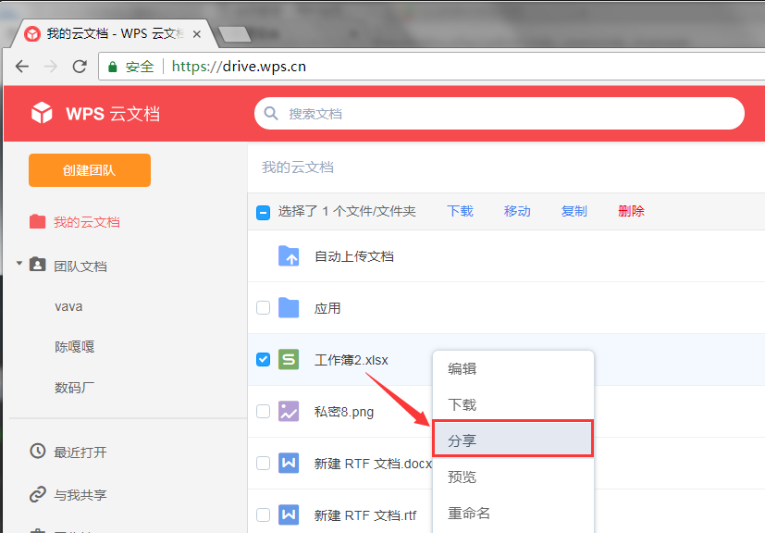Click the 选择了 1 个文件/文件夹 status text
This screenshot has height=533, width=765.
point(347,211)
